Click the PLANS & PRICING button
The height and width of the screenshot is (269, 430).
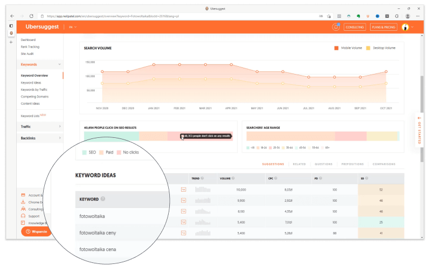tap(383, 27)
